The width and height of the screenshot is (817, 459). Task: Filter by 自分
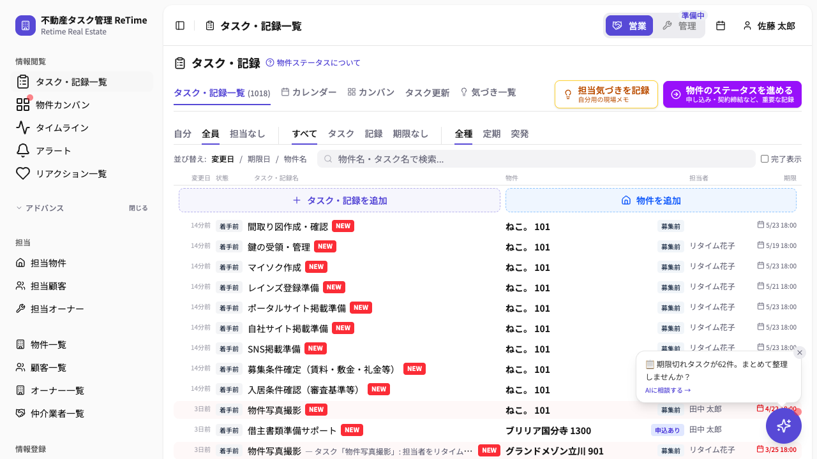click(183, 134)
